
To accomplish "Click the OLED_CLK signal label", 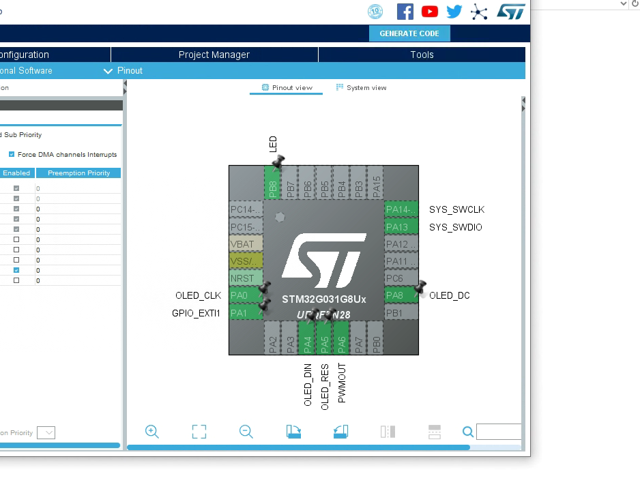I will [x=199, y=295].
